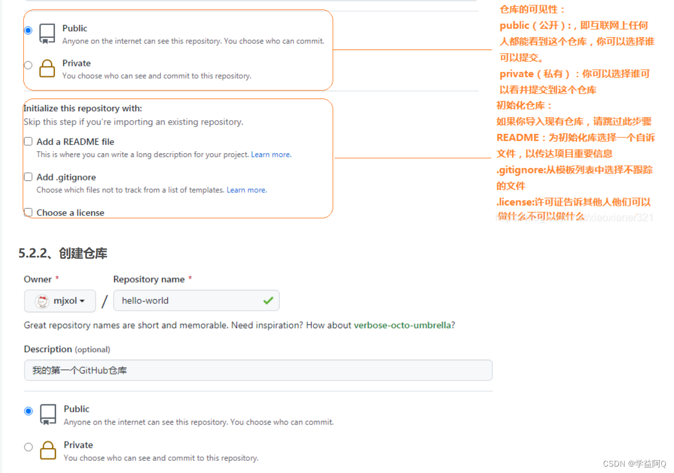
Task: Click the orange 初始化仓库 annotation line
Action: (525, 105)
